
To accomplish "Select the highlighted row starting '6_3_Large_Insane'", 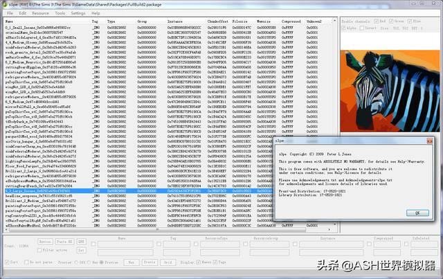I will coord(139,191).
